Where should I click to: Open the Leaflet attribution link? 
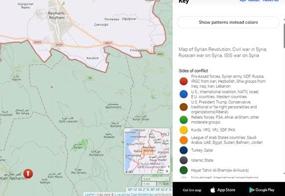90,195
